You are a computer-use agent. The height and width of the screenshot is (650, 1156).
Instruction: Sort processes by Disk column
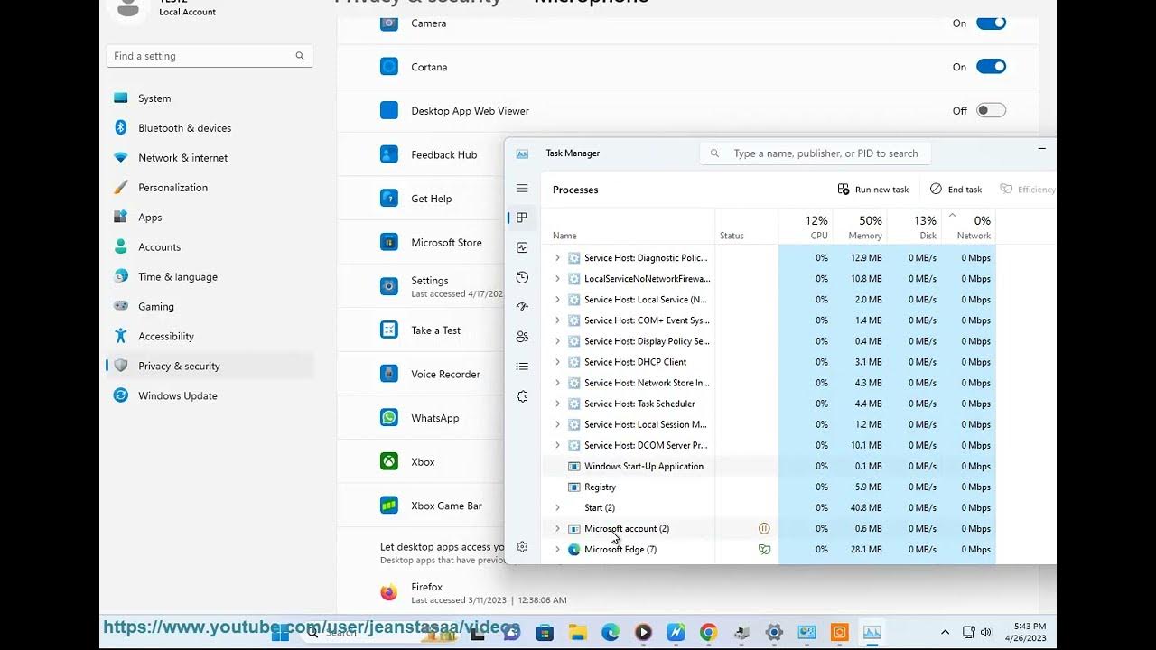click(914, 227)
